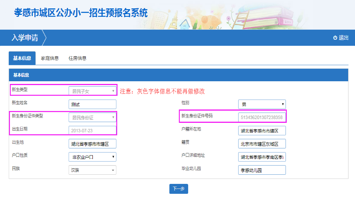Image resolution: width=355 pixels, height=198 pixels.
Task: Click the 户籍所在地 field
Action: click(x=261, y=130)
